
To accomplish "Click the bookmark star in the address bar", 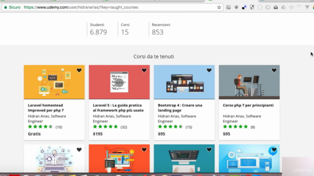I will (x=219, y=7).
